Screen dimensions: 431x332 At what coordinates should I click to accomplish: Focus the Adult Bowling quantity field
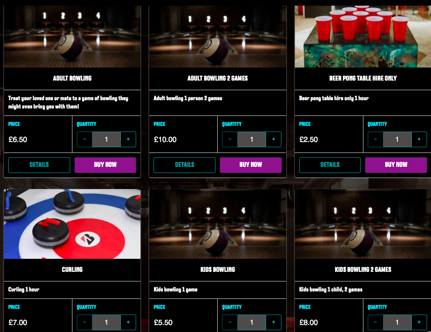click(106, 139)
